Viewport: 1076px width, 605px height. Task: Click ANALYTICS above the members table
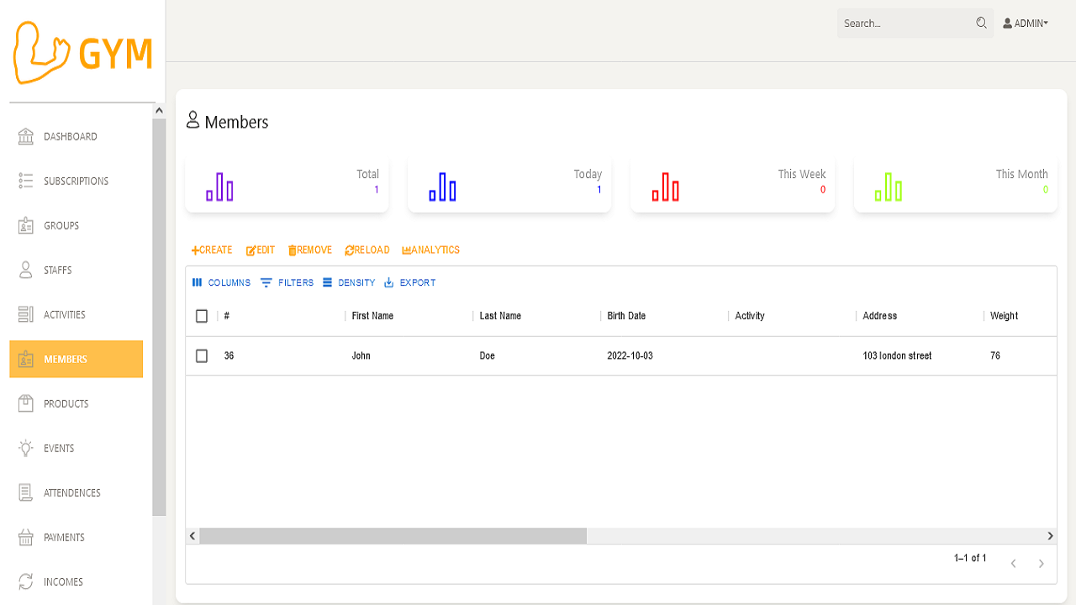(x=430, y=250)
